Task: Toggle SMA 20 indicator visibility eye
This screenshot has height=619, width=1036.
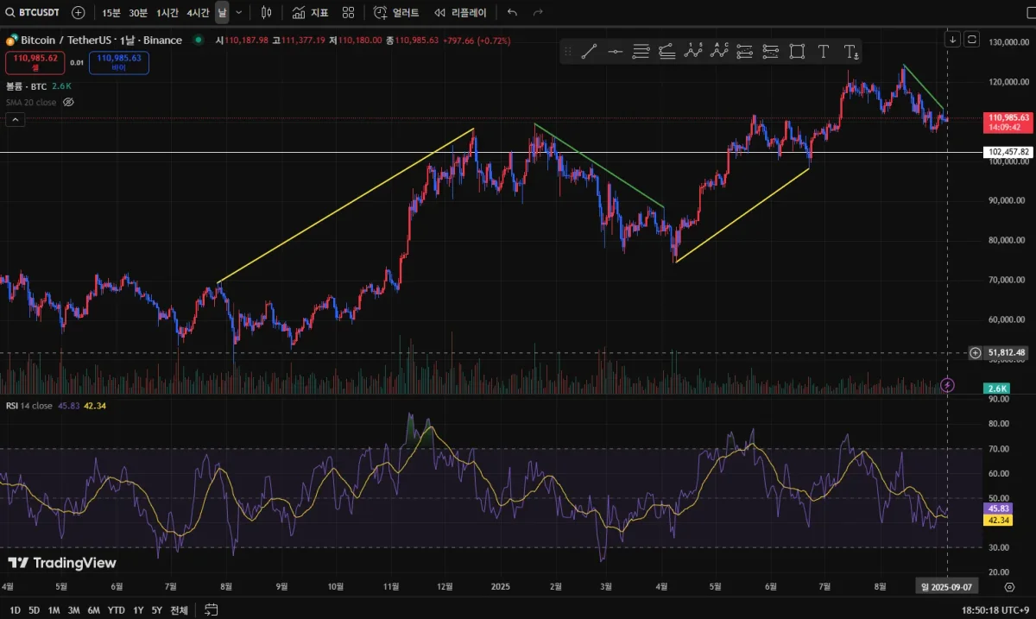Action: click(x=69, y=102)
